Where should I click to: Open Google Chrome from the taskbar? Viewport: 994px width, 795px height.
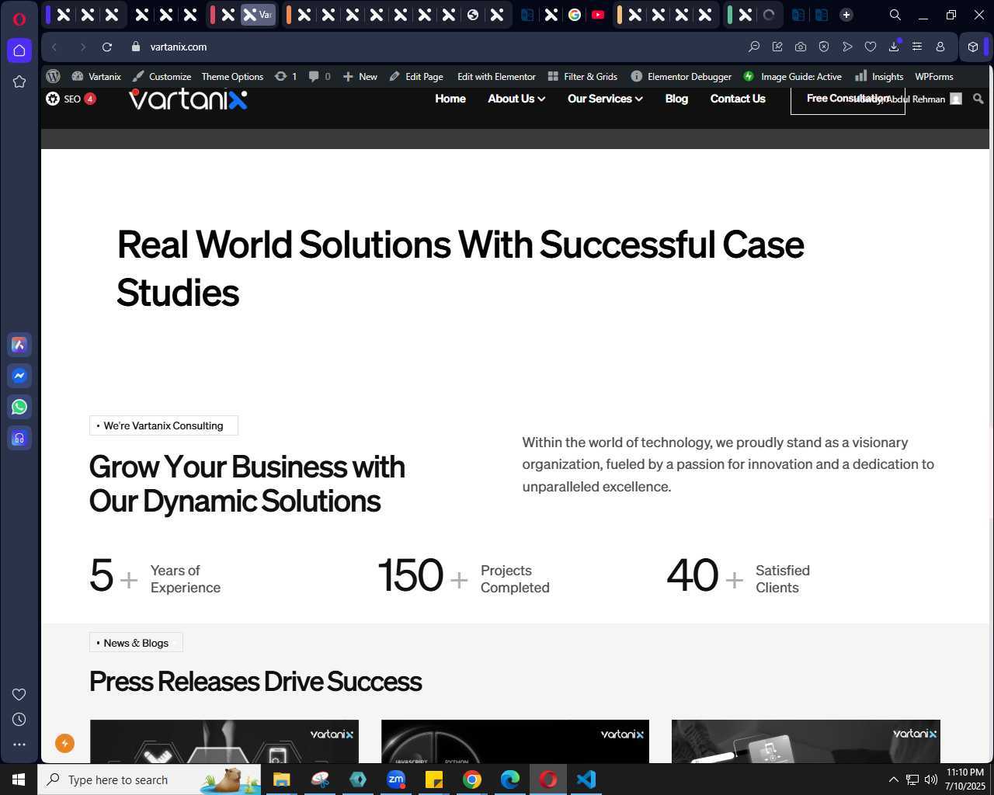click(472, 779)
